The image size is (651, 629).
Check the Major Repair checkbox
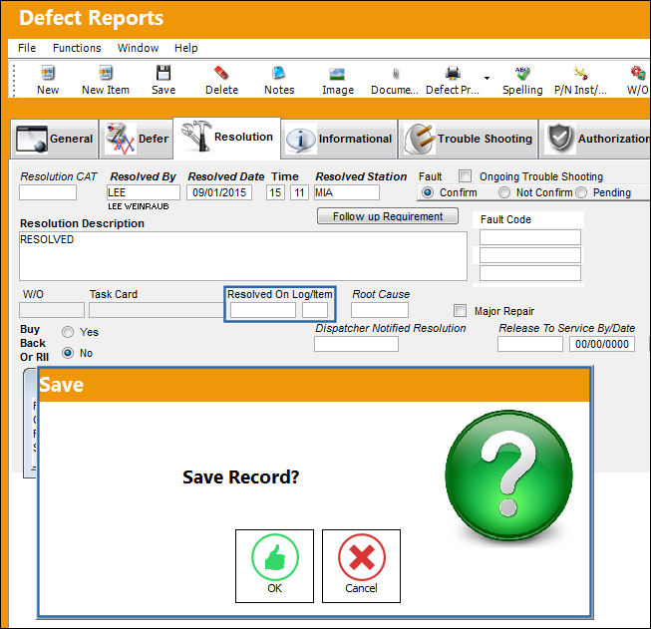(460, 311)
